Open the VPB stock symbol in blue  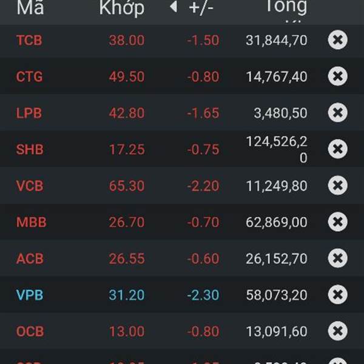coord(30,295)
